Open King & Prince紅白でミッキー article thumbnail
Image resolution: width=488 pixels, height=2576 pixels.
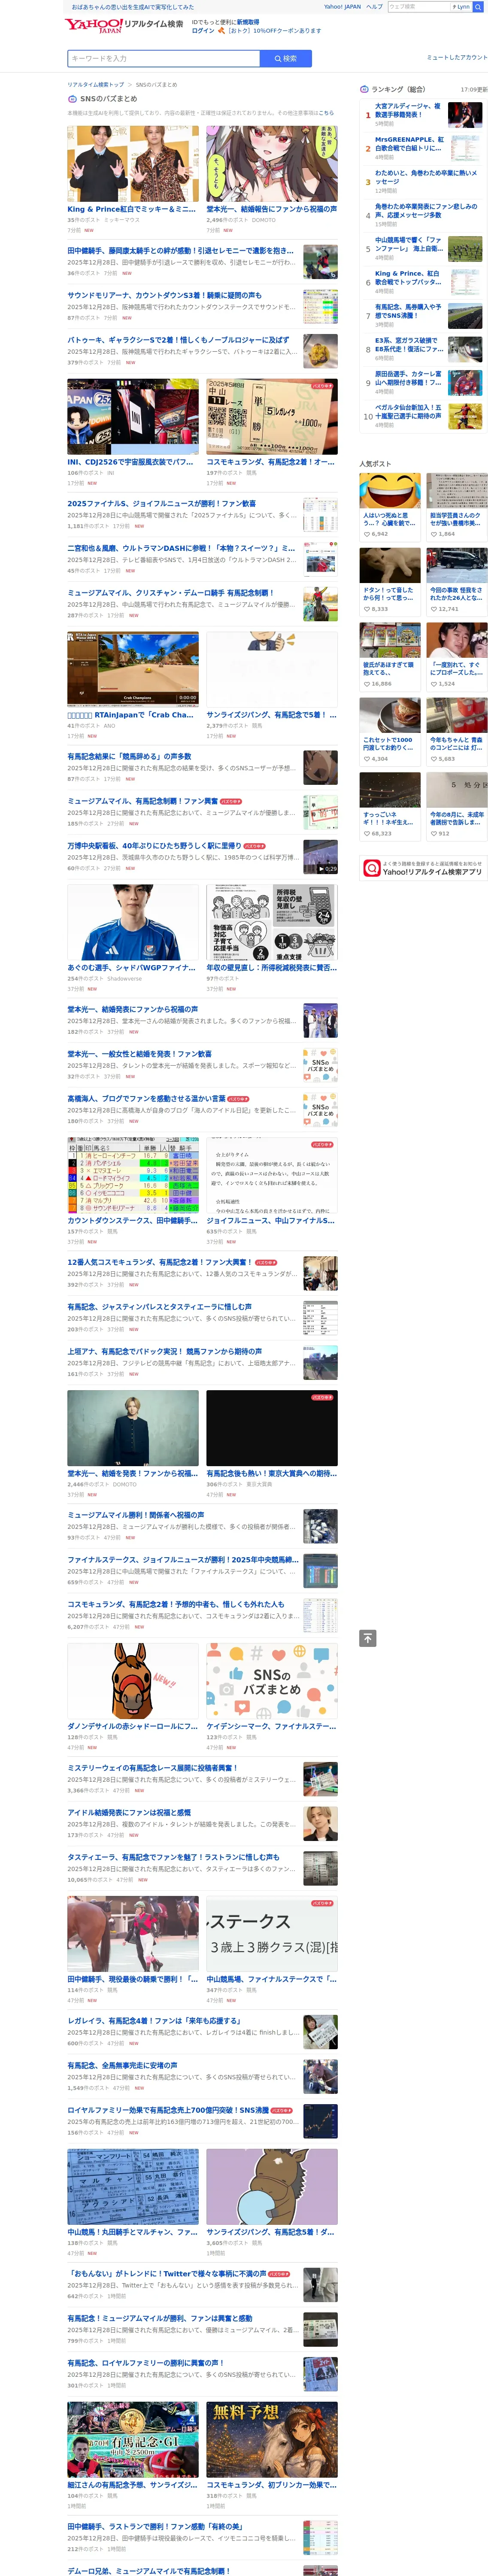pyautogui.click(x=133, y=164)
